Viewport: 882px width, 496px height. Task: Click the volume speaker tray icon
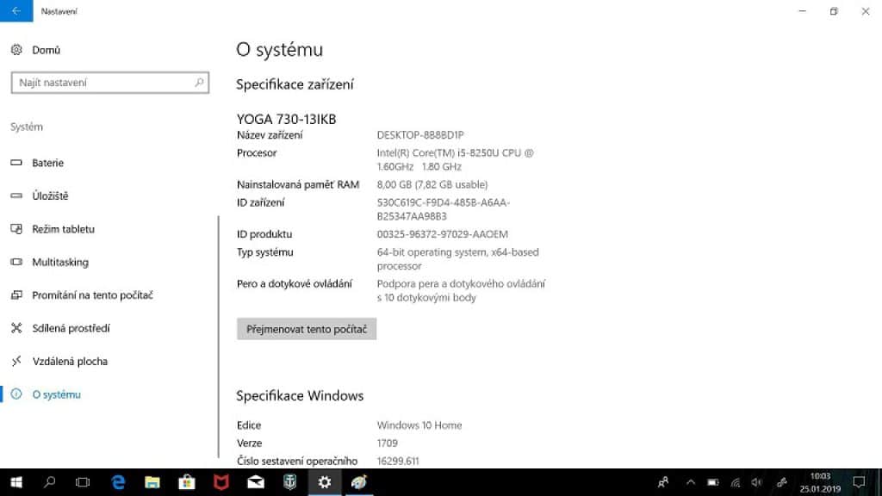coord(757,482)
